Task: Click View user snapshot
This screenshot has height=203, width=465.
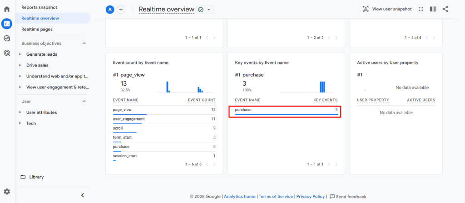Action: (387, 9)
